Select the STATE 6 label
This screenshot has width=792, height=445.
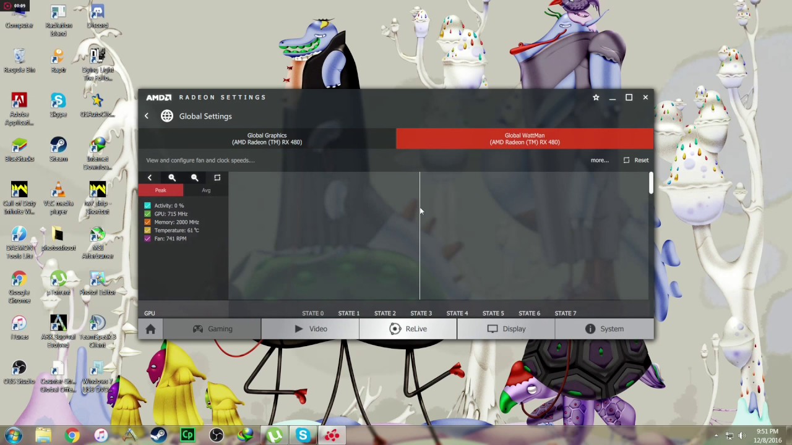(x=530, y=313)
